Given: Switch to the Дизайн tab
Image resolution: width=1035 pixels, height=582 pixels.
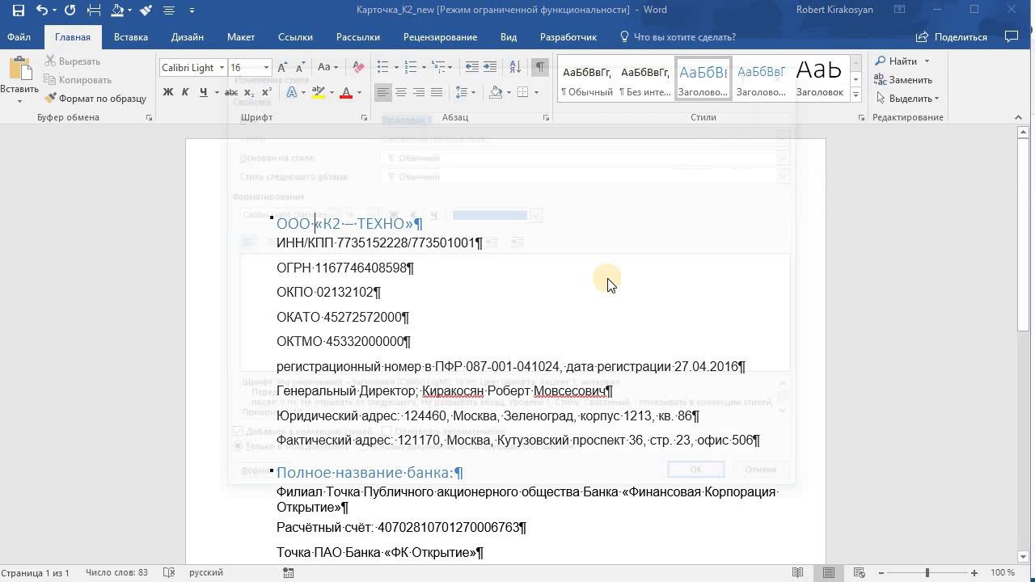Looking at the screenshot, I should click(188, 37).
